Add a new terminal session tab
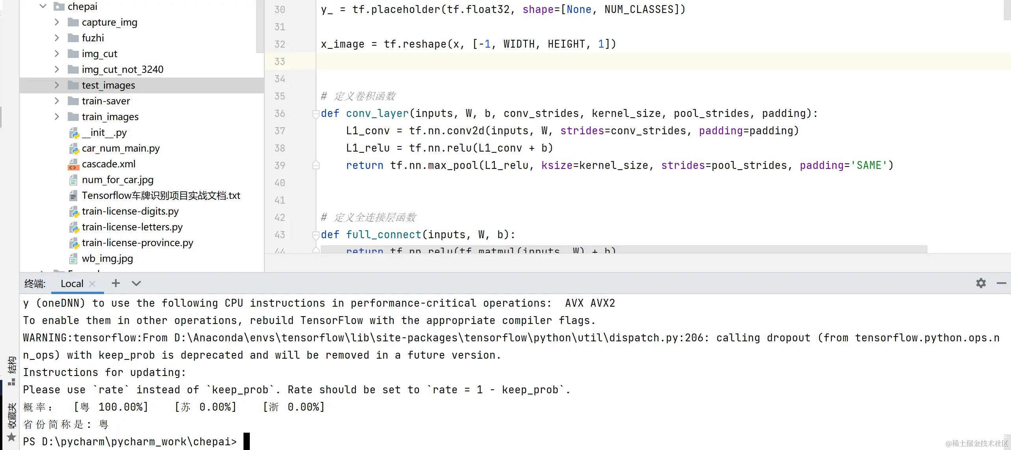The height and width of the screenshot is (450, 1011). click(115, 283)
